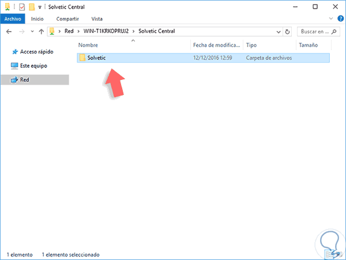Maximize the Solvetic Central window
346x260 pixels.
pyautogui.click(x=315, y=7)
